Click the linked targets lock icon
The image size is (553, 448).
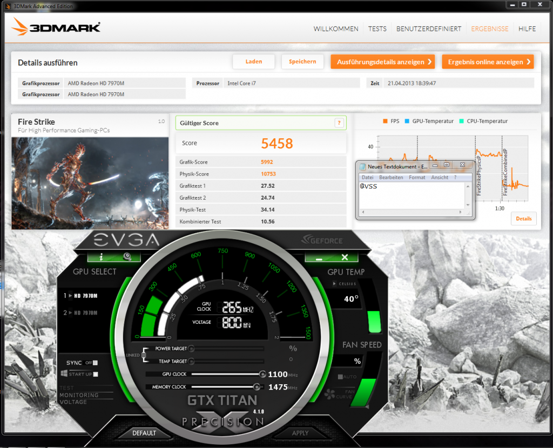[144, 355]
